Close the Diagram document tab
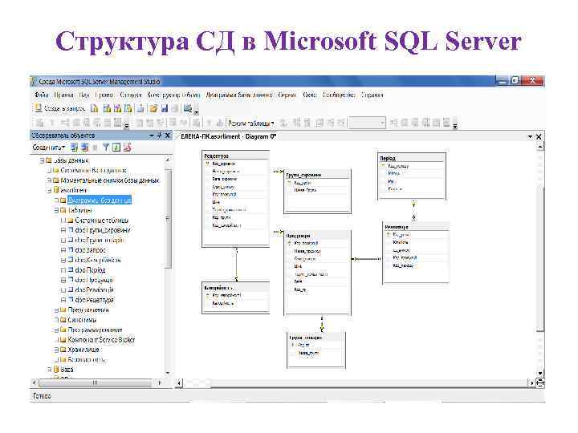The height and width of the screenshot is (433, 578). pos(539,136)
